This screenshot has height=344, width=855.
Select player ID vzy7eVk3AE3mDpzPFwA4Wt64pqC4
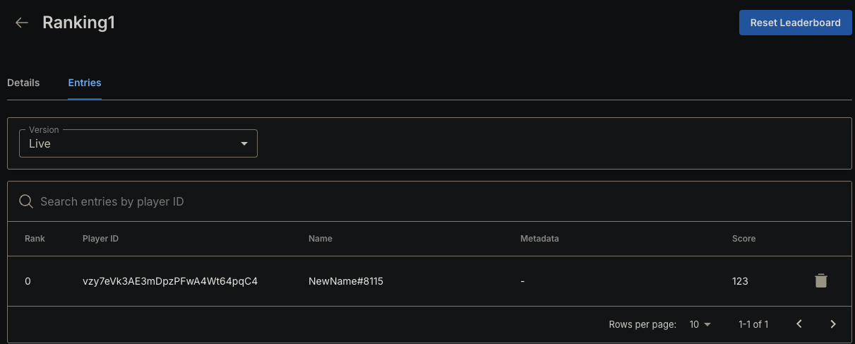click(170, 281)
